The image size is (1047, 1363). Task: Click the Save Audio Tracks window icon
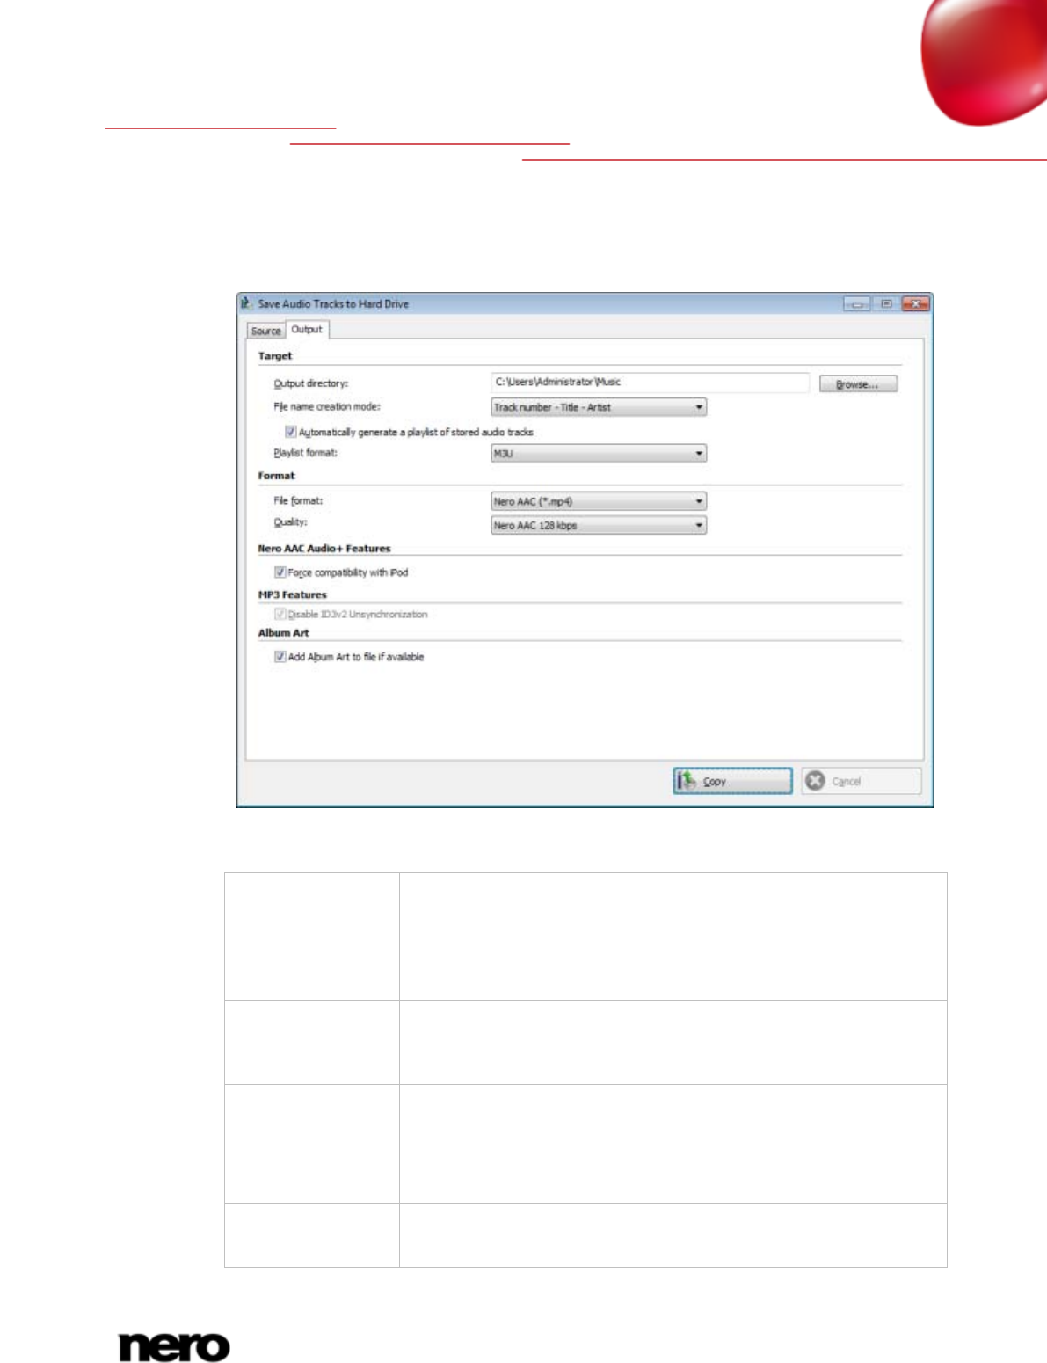click(x=247, y=303)
